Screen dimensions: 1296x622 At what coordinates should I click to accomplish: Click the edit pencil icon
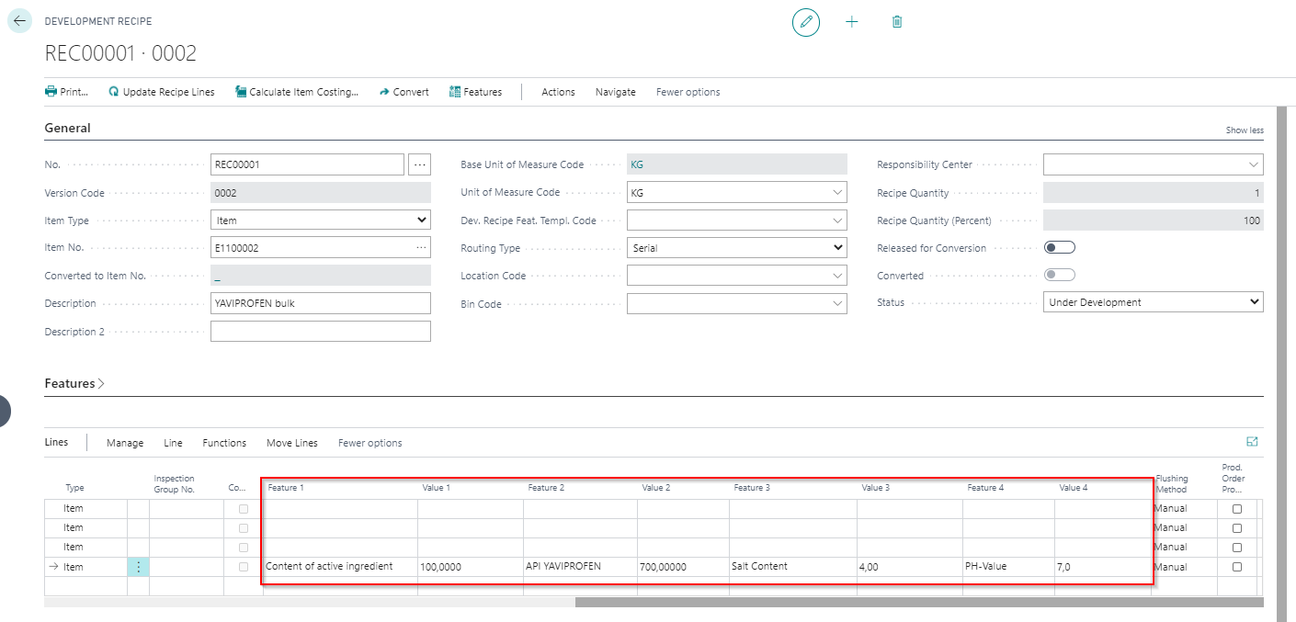pyautogui.click(x=806, y=22)
